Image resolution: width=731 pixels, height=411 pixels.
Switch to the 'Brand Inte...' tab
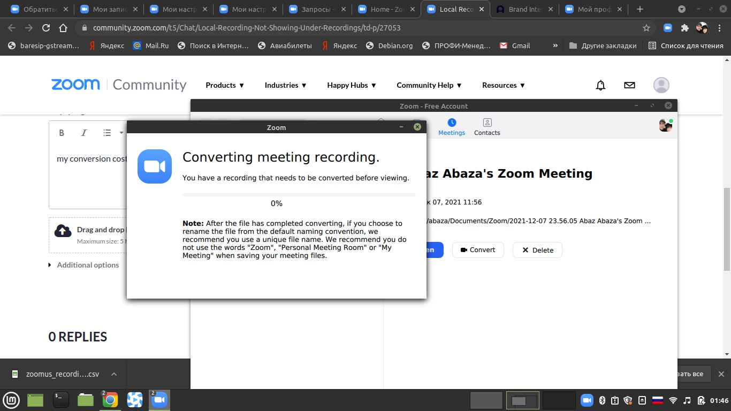(x=526, y=9)
